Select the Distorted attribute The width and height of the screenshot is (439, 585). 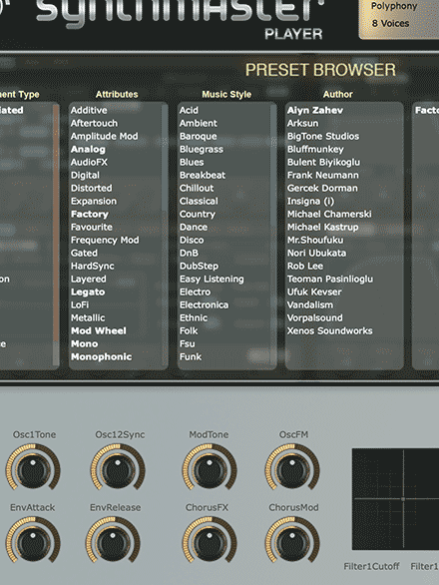pyautogui.click(x=92, y=188)
